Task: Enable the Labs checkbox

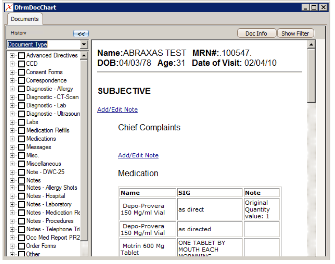Action: point(22,122)
